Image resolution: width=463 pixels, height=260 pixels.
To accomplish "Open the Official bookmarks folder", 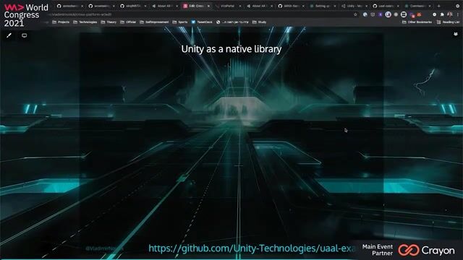I will [128, 22].
